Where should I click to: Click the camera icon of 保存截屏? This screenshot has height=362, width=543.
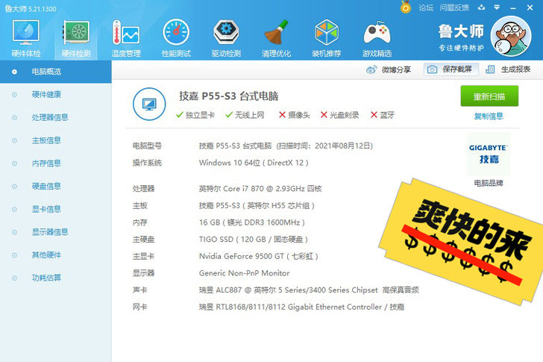tap(432, 69)
